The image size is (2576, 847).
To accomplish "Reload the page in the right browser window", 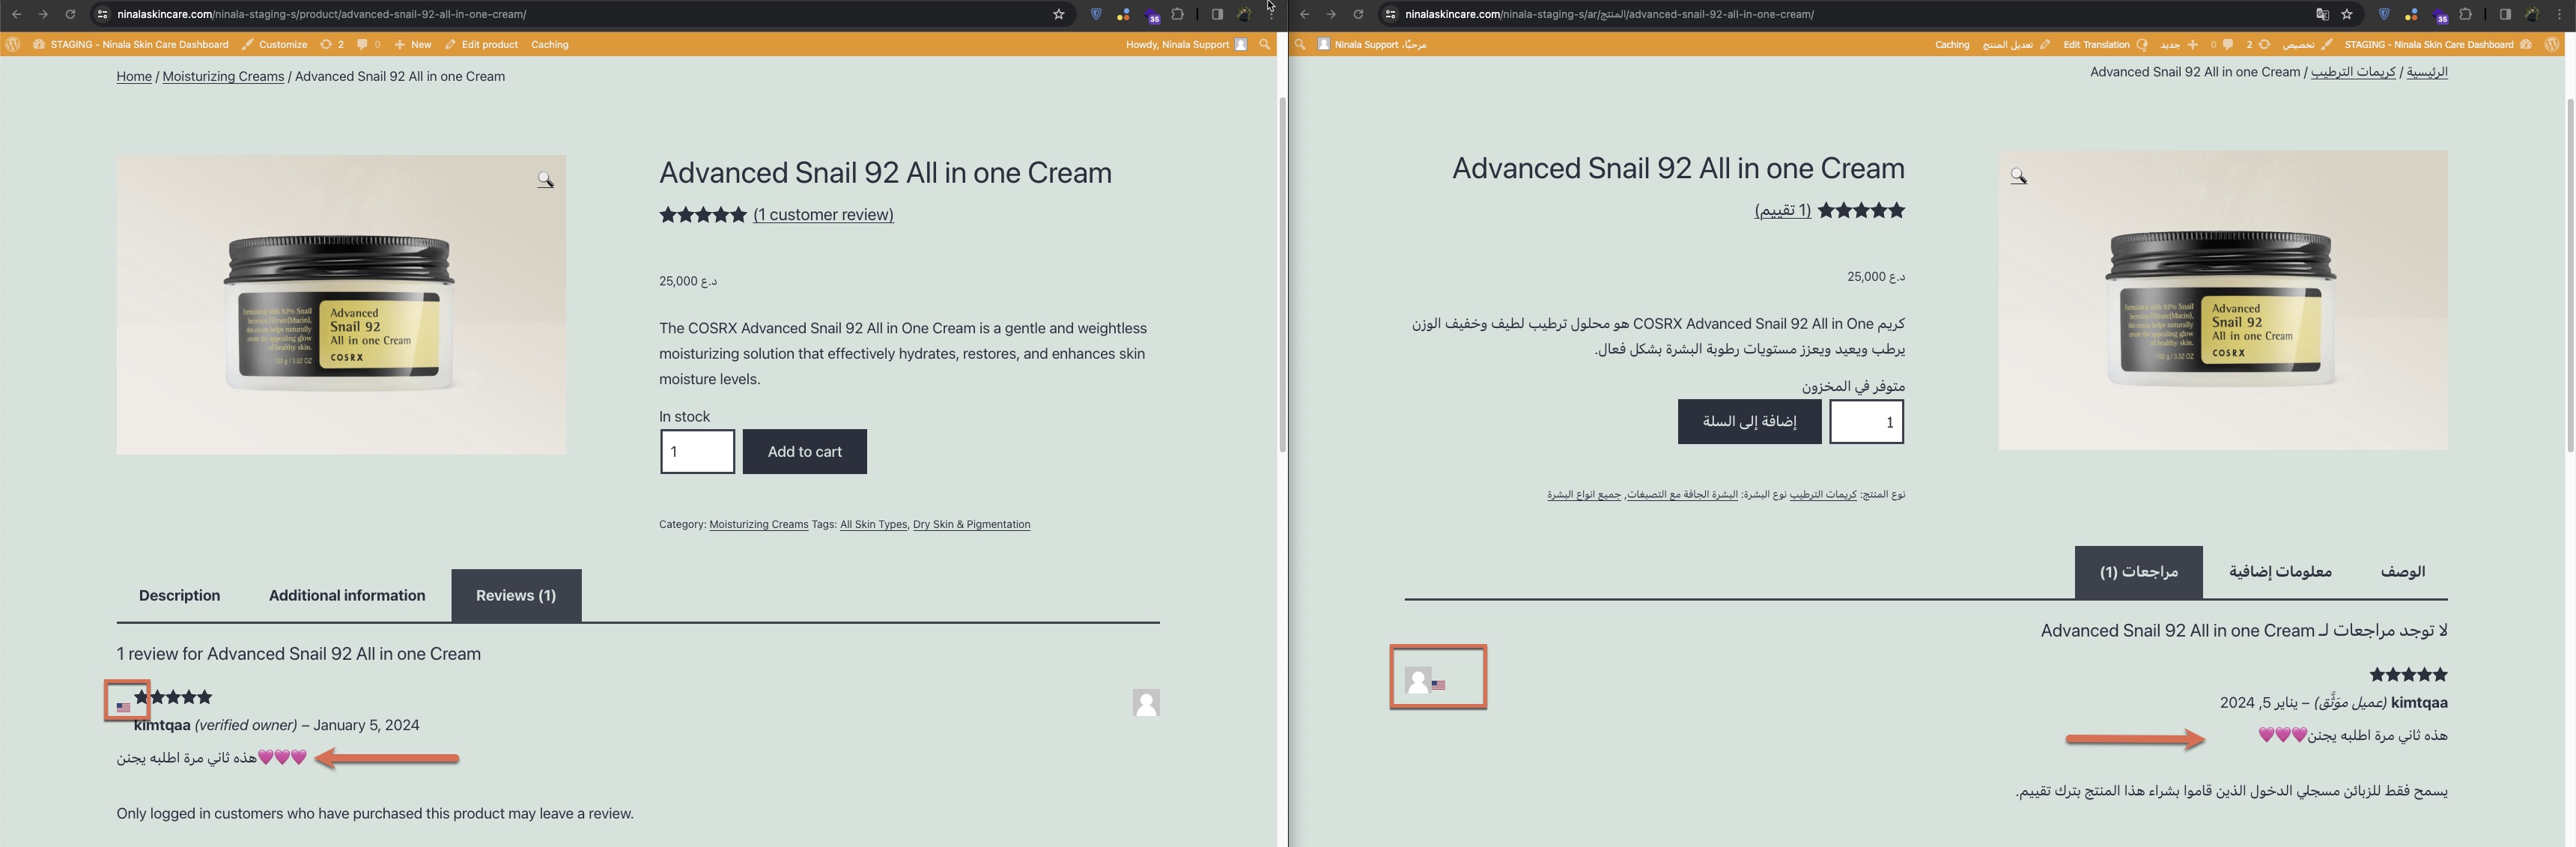I will pyautogui.click(x=1358, y=14).
